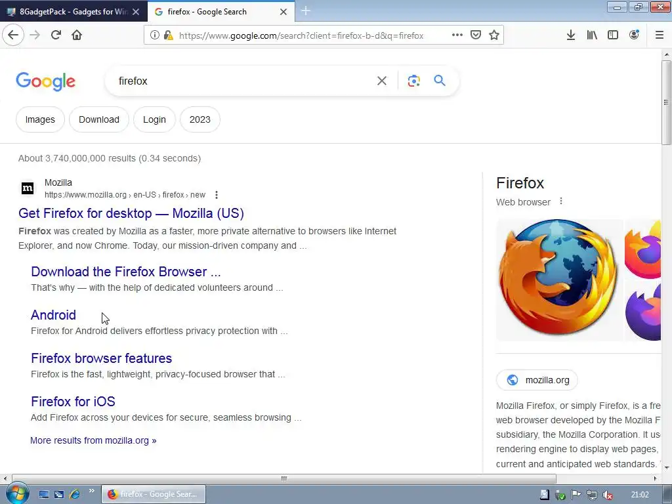
Task: Go to Google logo homepage
Action: tap(45, 81)
